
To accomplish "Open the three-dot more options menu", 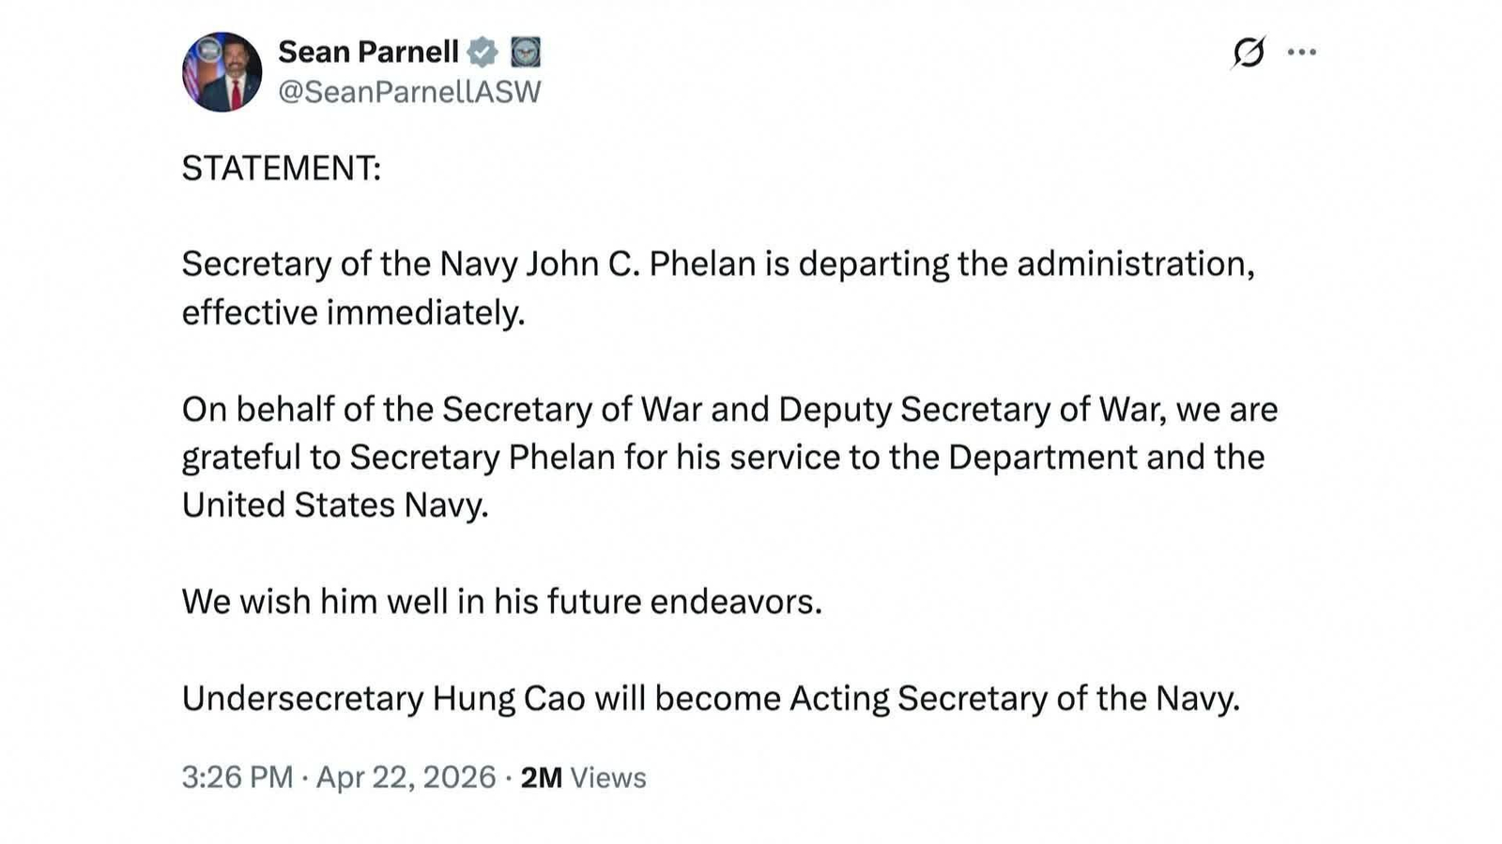I will point(1302,53).
